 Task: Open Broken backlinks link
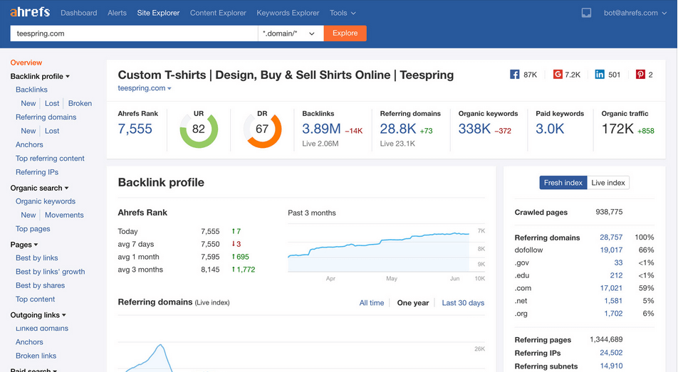pos(80,103)
